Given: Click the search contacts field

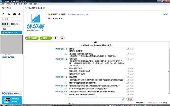Looking at the screenshot, I should tap(12, 19).
